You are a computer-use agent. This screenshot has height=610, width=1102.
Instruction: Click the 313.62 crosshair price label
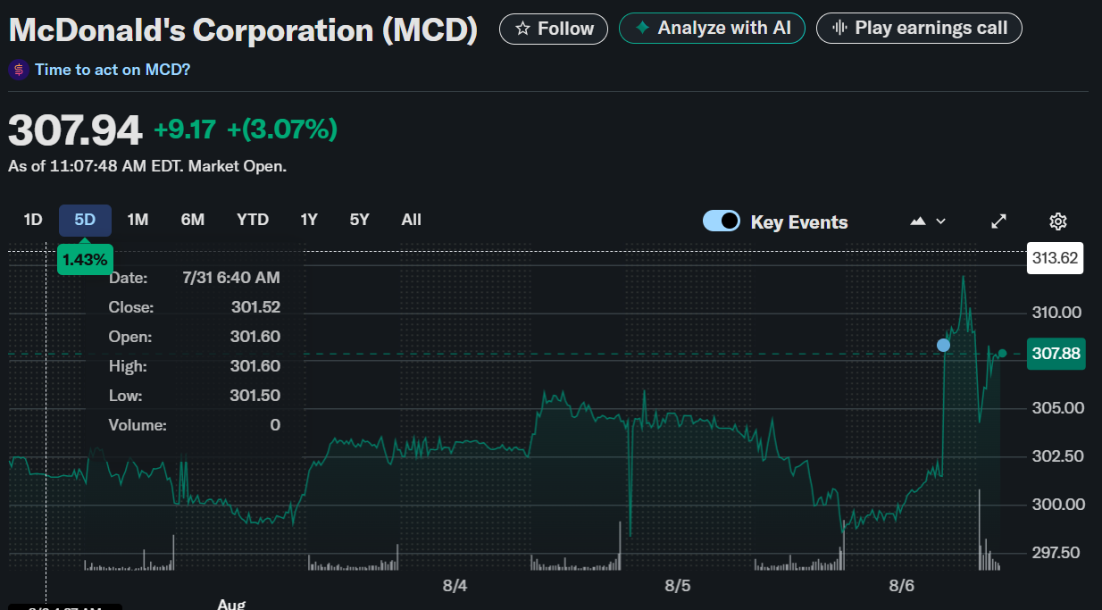(1056, 259)
